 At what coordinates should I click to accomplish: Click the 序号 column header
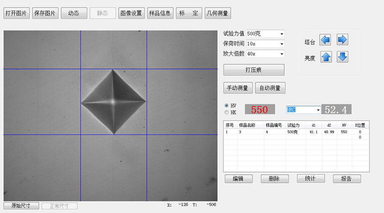tap(230, 125)
